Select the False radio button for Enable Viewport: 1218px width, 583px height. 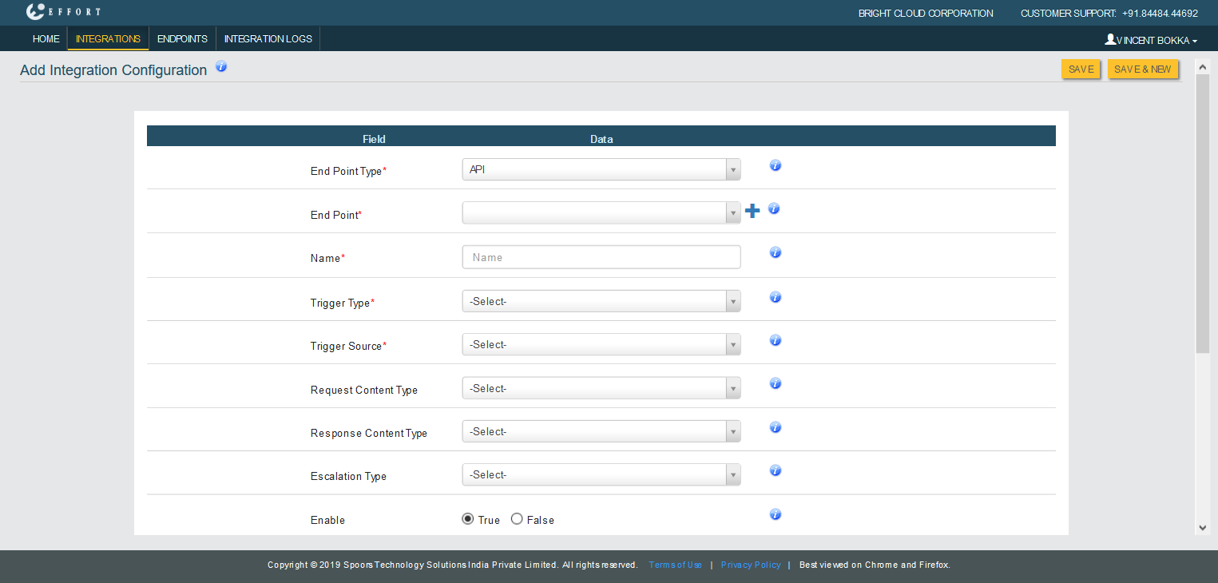point(517,519)
